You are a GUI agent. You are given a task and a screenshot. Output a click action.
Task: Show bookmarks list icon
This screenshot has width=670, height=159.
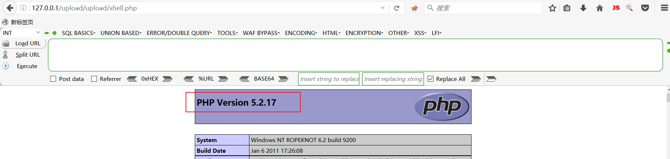pos(567,8)
